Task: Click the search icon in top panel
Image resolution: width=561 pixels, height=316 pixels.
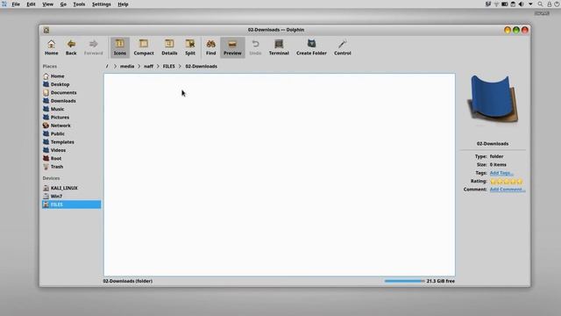Action: point(540,4)
